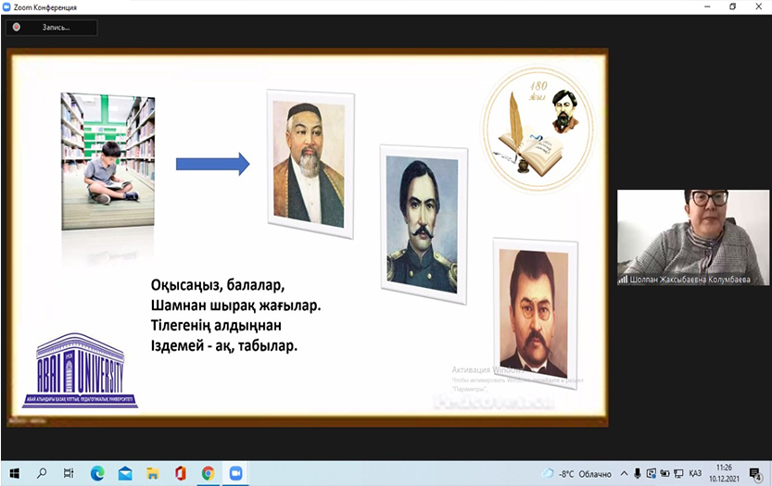Open Task View from the taskbar
The width and height of the screenshot is (772, 486).
click(x=70, y=473)
